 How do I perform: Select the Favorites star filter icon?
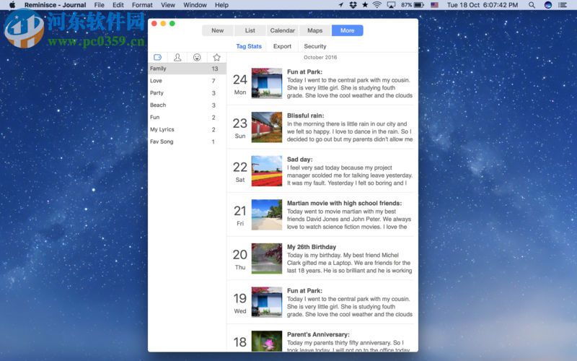point(217,57)
